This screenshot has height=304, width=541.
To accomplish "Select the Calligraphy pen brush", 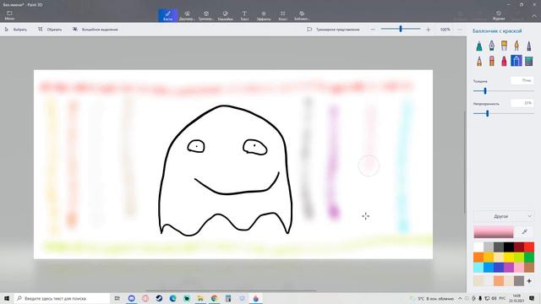I will pos(492,46).
